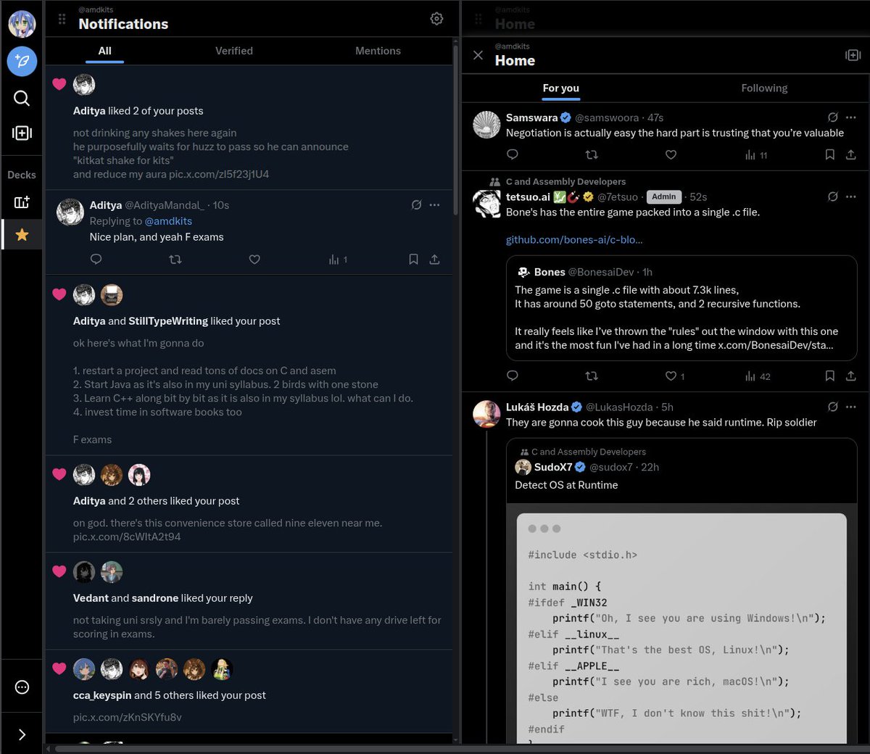Screen dimensions: 870x754
Task: Add a column with the sidebar plus icon
Action: pyautogui.click(x=22, y=133)
